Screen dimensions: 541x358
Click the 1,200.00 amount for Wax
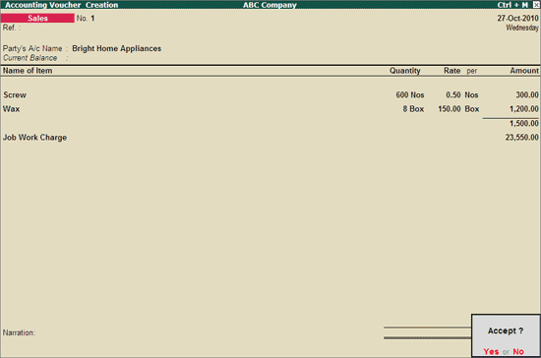tap(524, 109)
